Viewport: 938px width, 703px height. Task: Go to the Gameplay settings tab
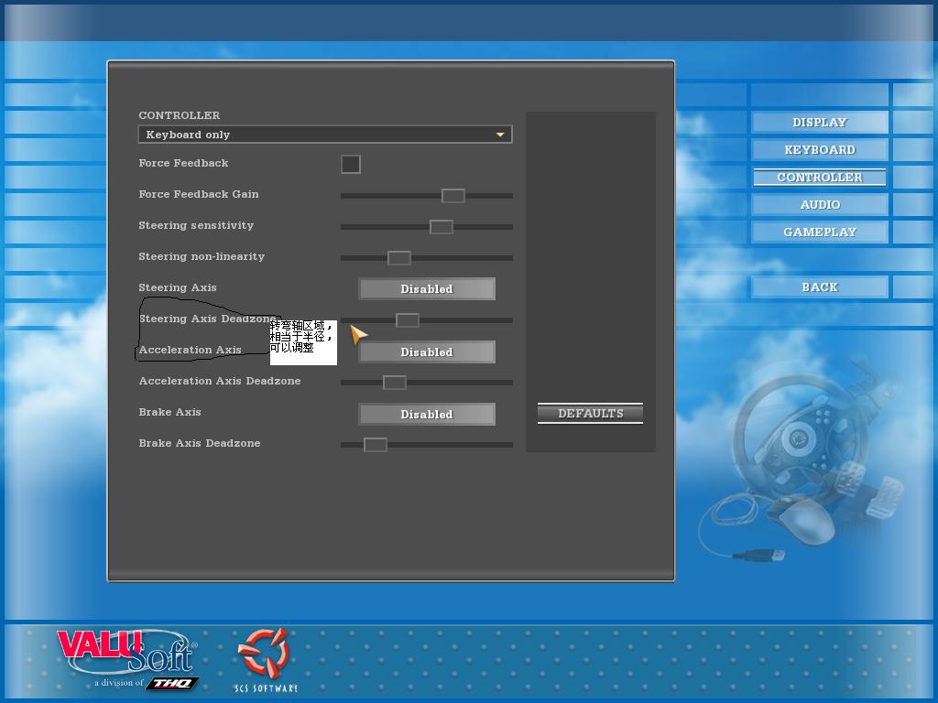pyautogui.click(x=819, y=233)
